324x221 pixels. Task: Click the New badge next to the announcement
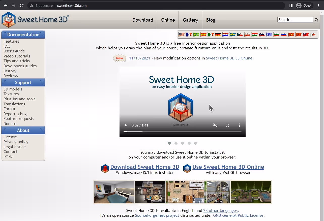coord(119,58)
